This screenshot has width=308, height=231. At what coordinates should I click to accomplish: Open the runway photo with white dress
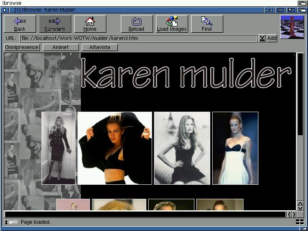coord(235,148)
